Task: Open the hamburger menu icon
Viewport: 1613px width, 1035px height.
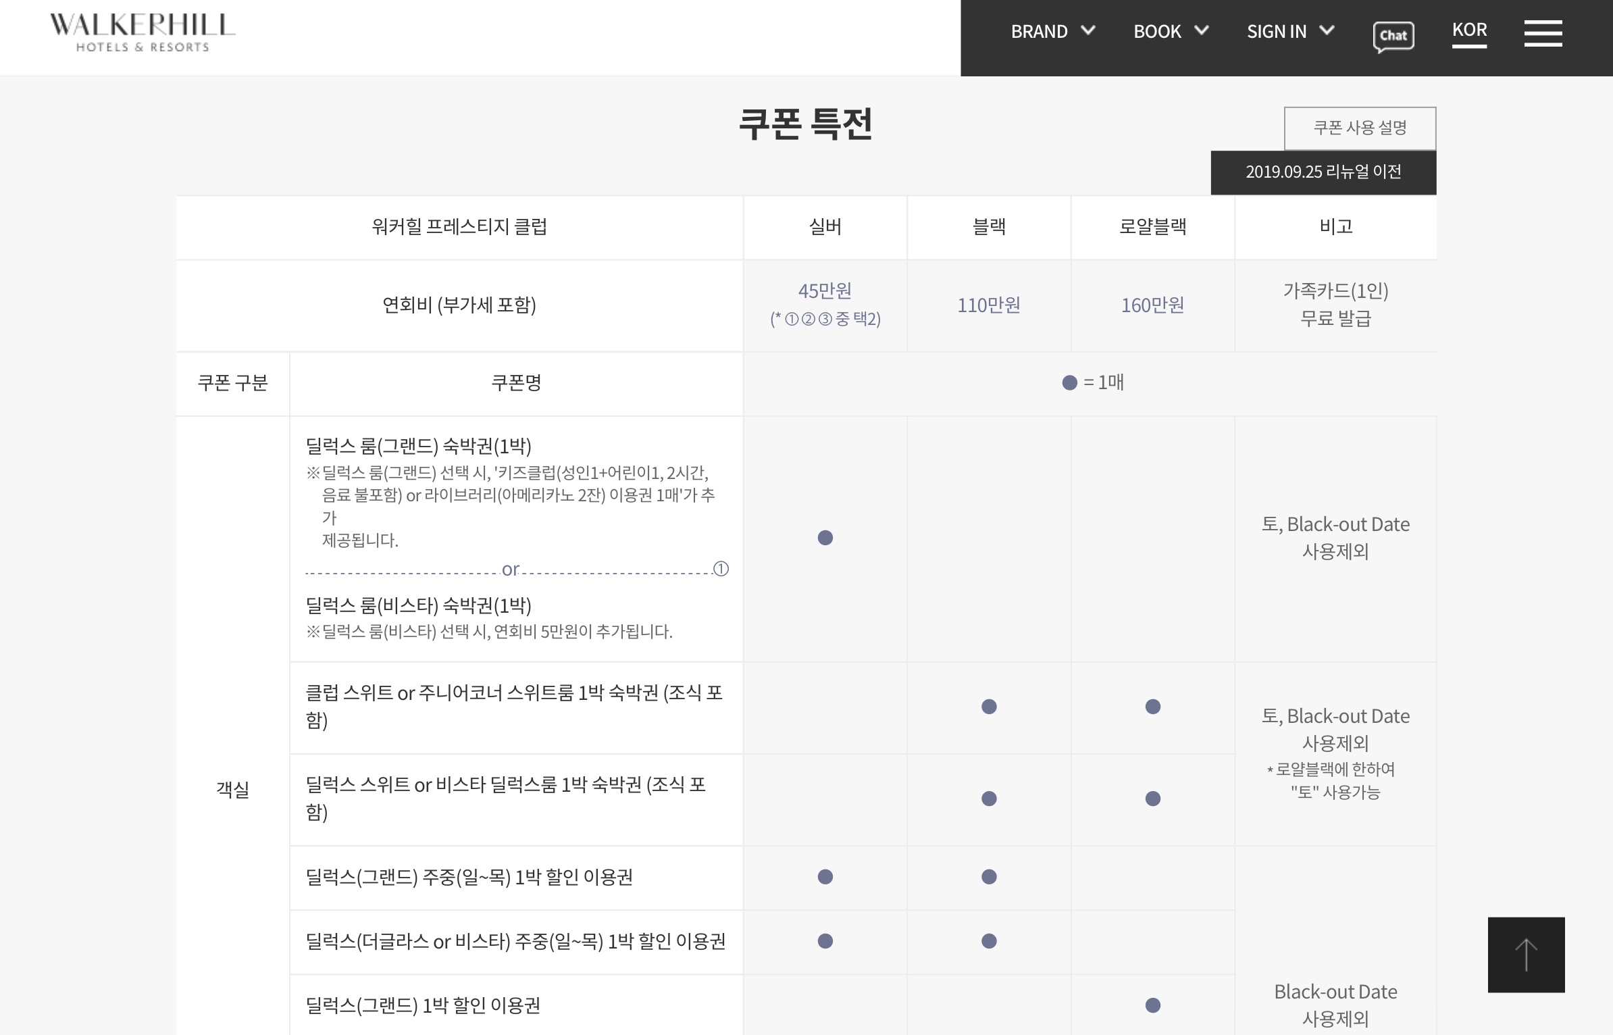Action: (1543, 33)
